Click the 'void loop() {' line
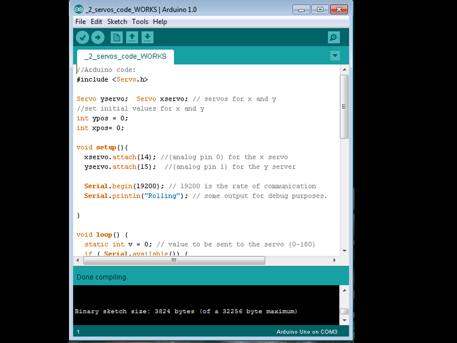This screenshot has height=343, width=457. pos(102,234)
